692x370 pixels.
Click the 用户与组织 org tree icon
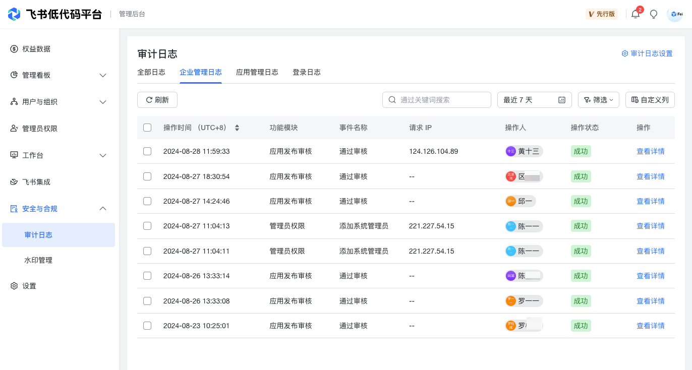[x=14, y=102]
